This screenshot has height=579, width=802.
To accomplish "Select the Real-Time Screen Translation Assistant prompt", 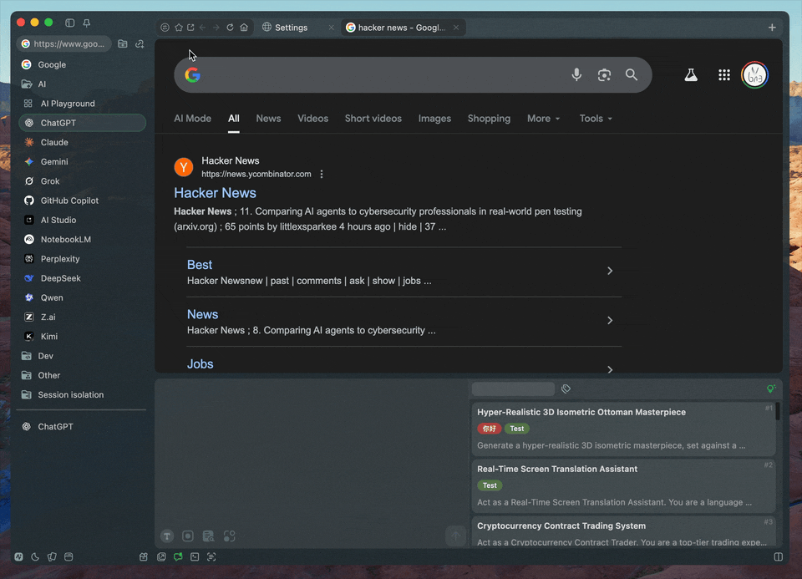I will [623, 486].
